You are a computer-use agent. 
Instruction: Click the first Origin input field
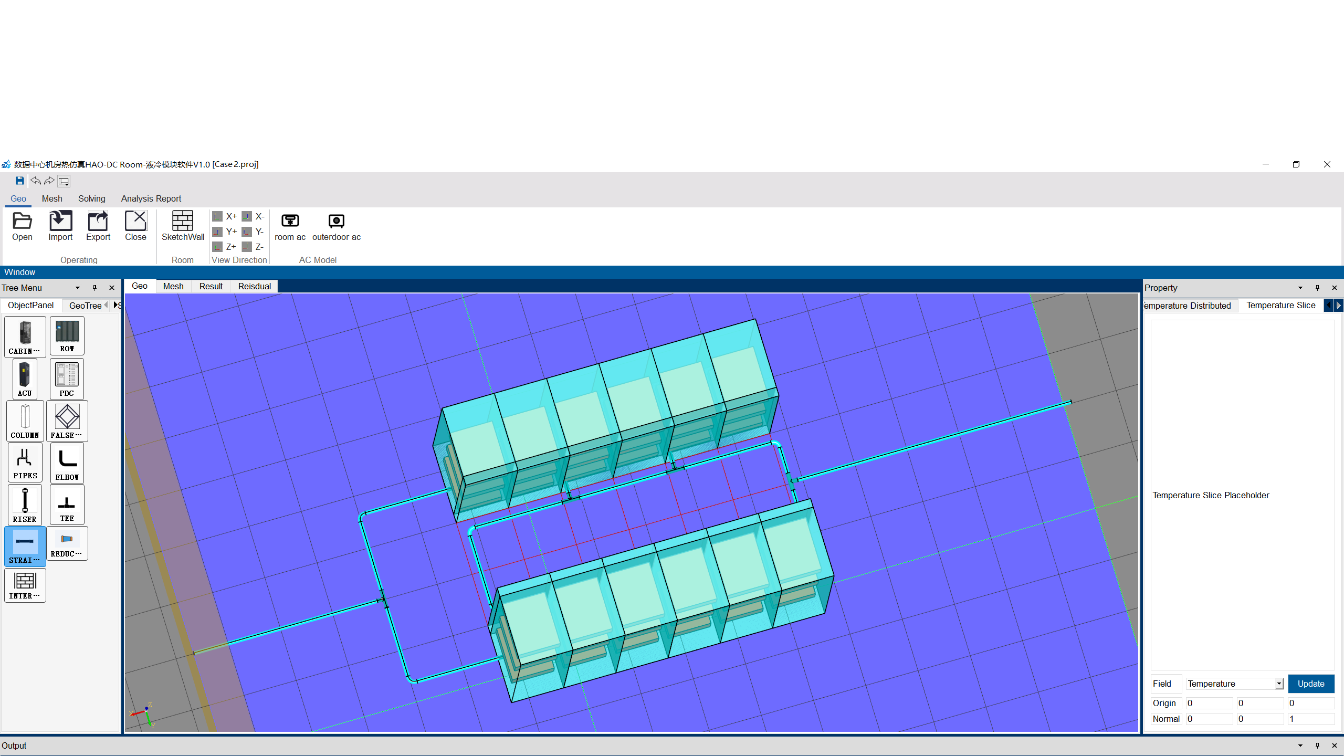[x=1209, y=703]
